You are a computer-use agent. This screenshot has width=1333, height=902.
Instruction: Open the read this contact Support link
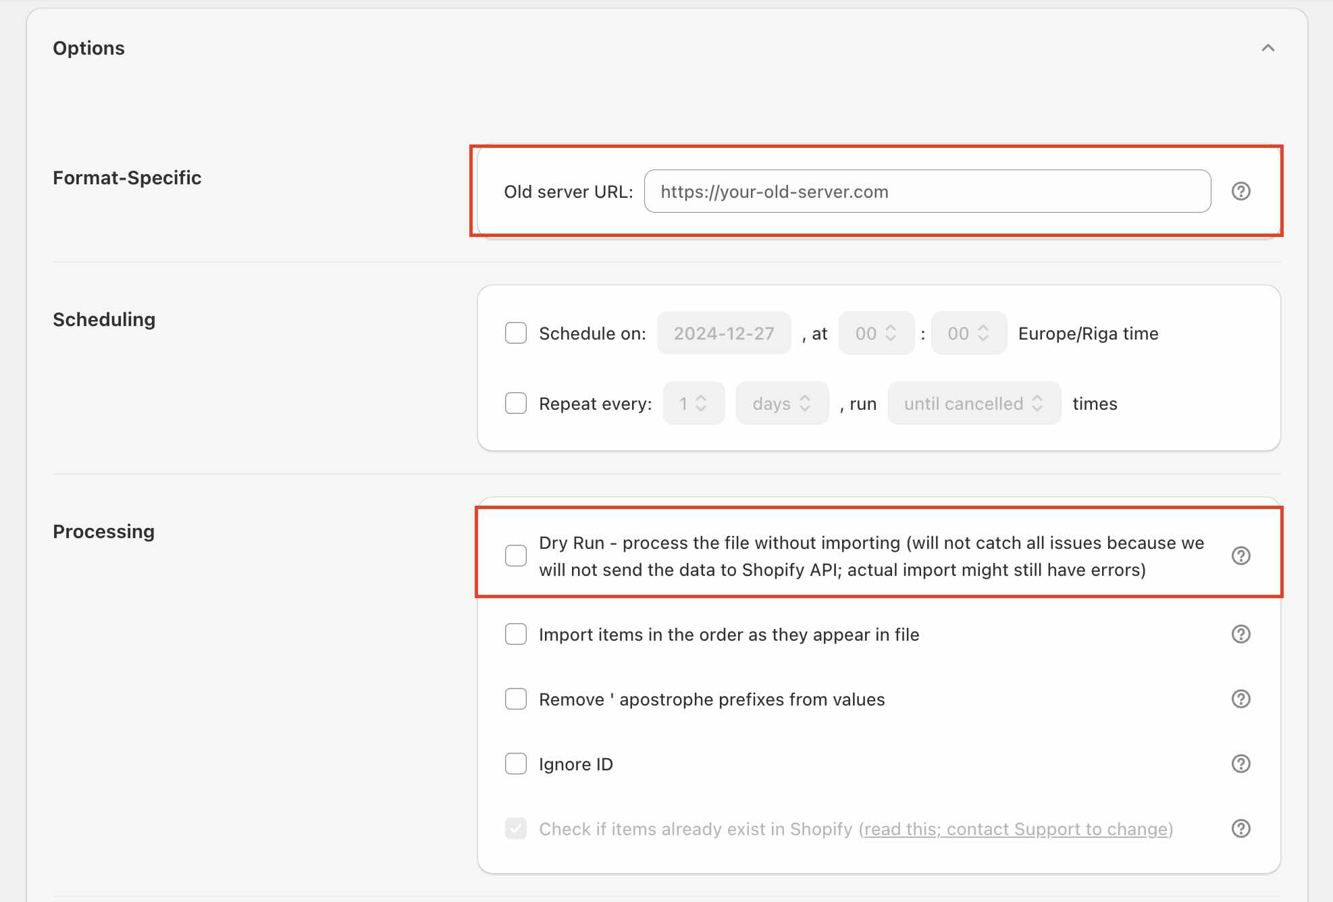(1016, 829)
